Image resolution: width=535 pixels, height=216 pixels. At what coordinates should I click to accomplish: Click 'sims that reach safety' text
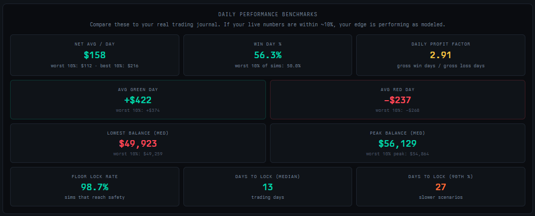95,198
